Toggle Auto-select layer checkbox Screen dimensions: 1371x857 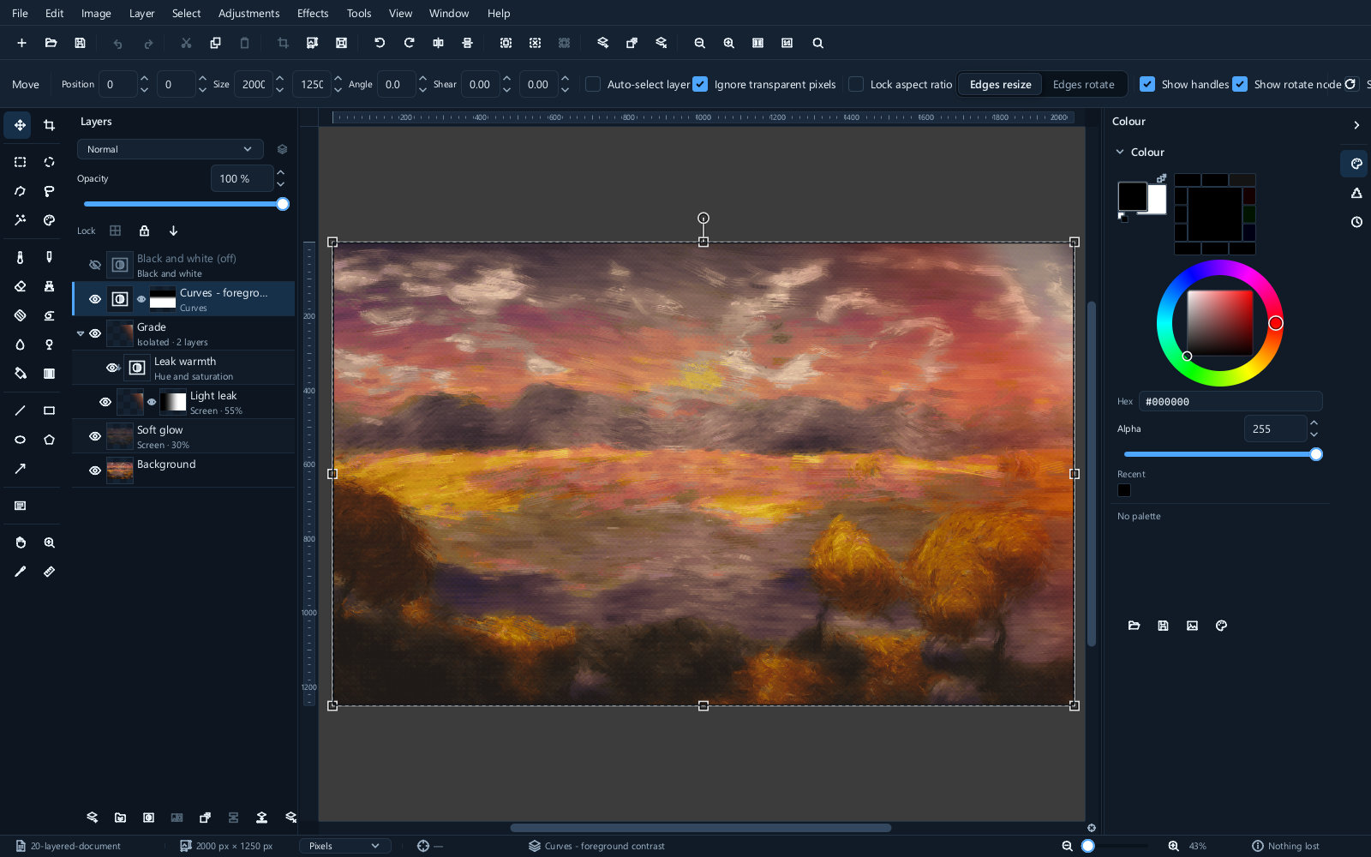coord(593,84)
